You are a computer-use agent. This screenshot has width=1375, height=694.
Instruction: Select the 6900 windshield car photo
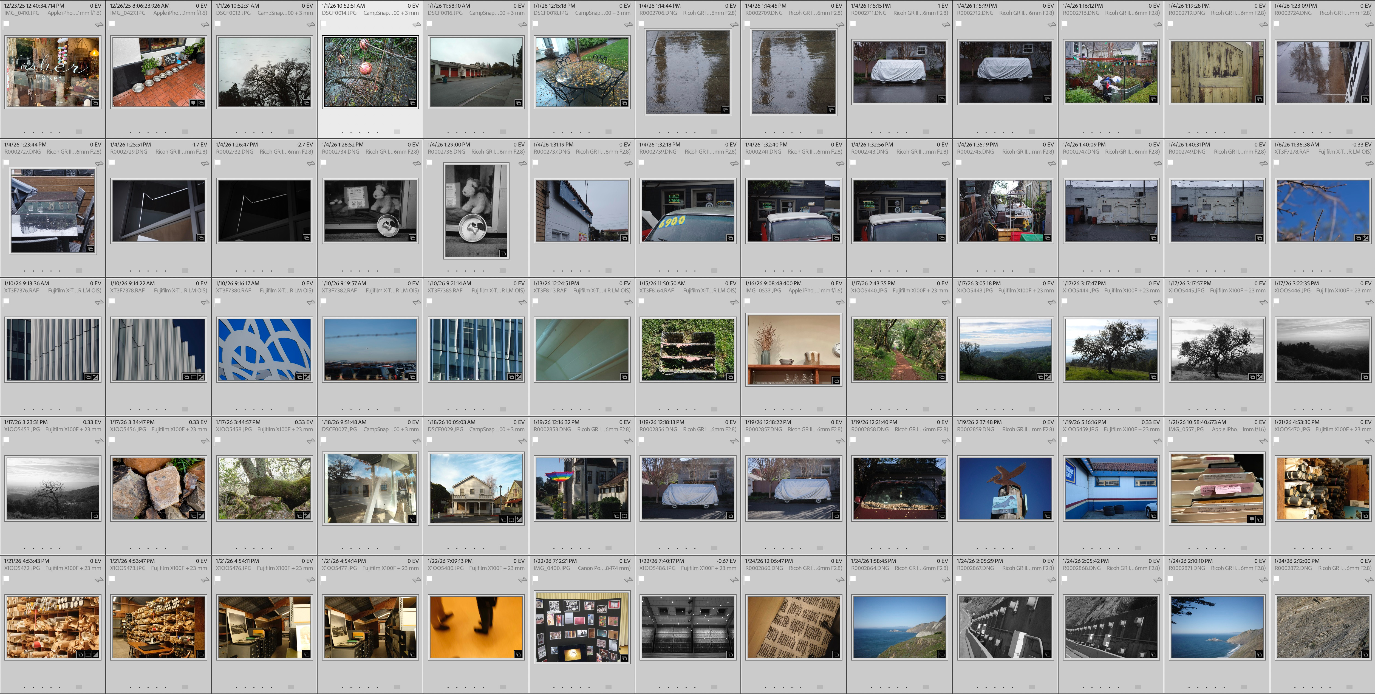pos(687,211)
